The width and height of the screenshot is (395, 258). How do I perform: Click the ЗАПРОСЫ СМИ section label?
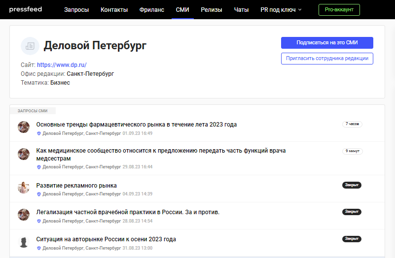click(33, 111)
